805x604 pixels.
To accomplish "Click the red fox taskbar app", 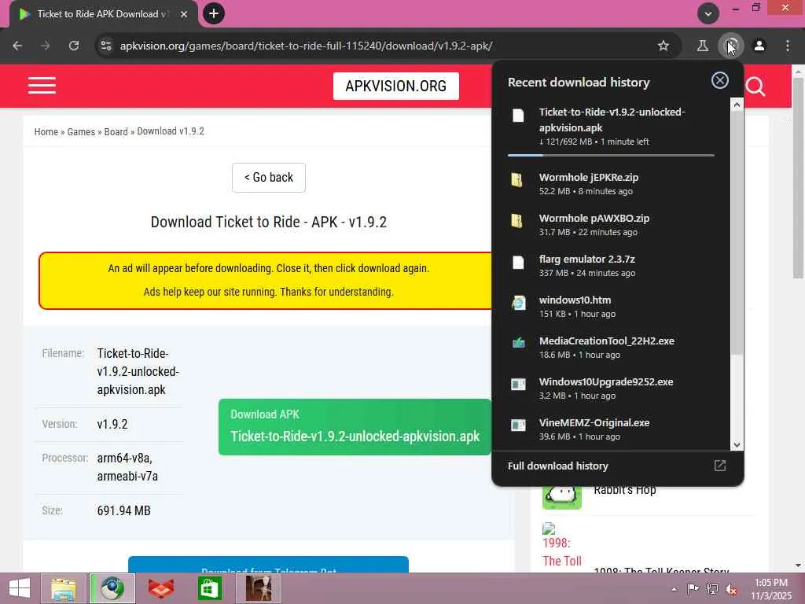I will point(160,588).
